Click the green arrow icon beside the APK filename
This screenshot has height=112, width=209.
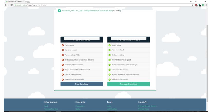coord(59,11)
